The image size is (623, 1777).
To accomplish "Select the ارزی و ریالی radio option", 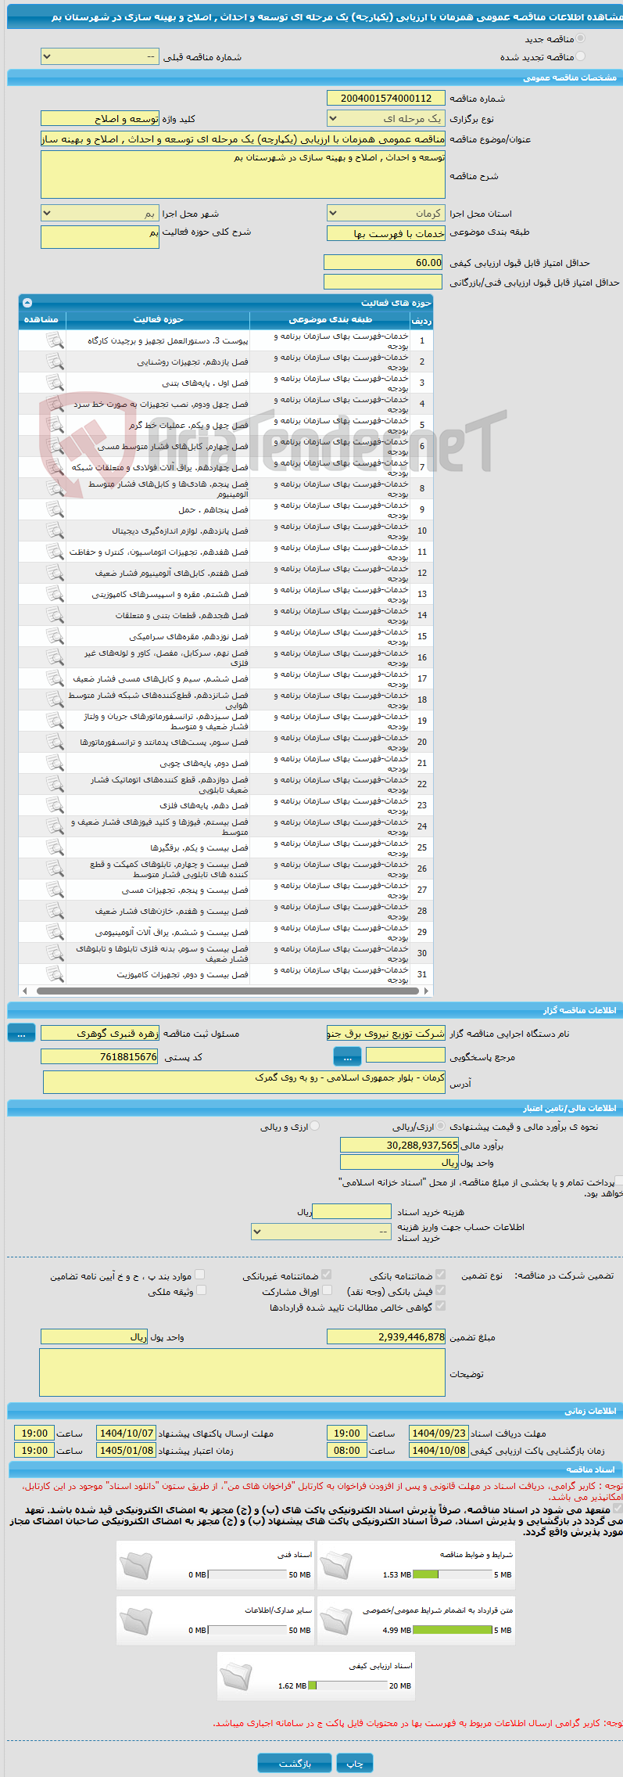I will 315,1127.
